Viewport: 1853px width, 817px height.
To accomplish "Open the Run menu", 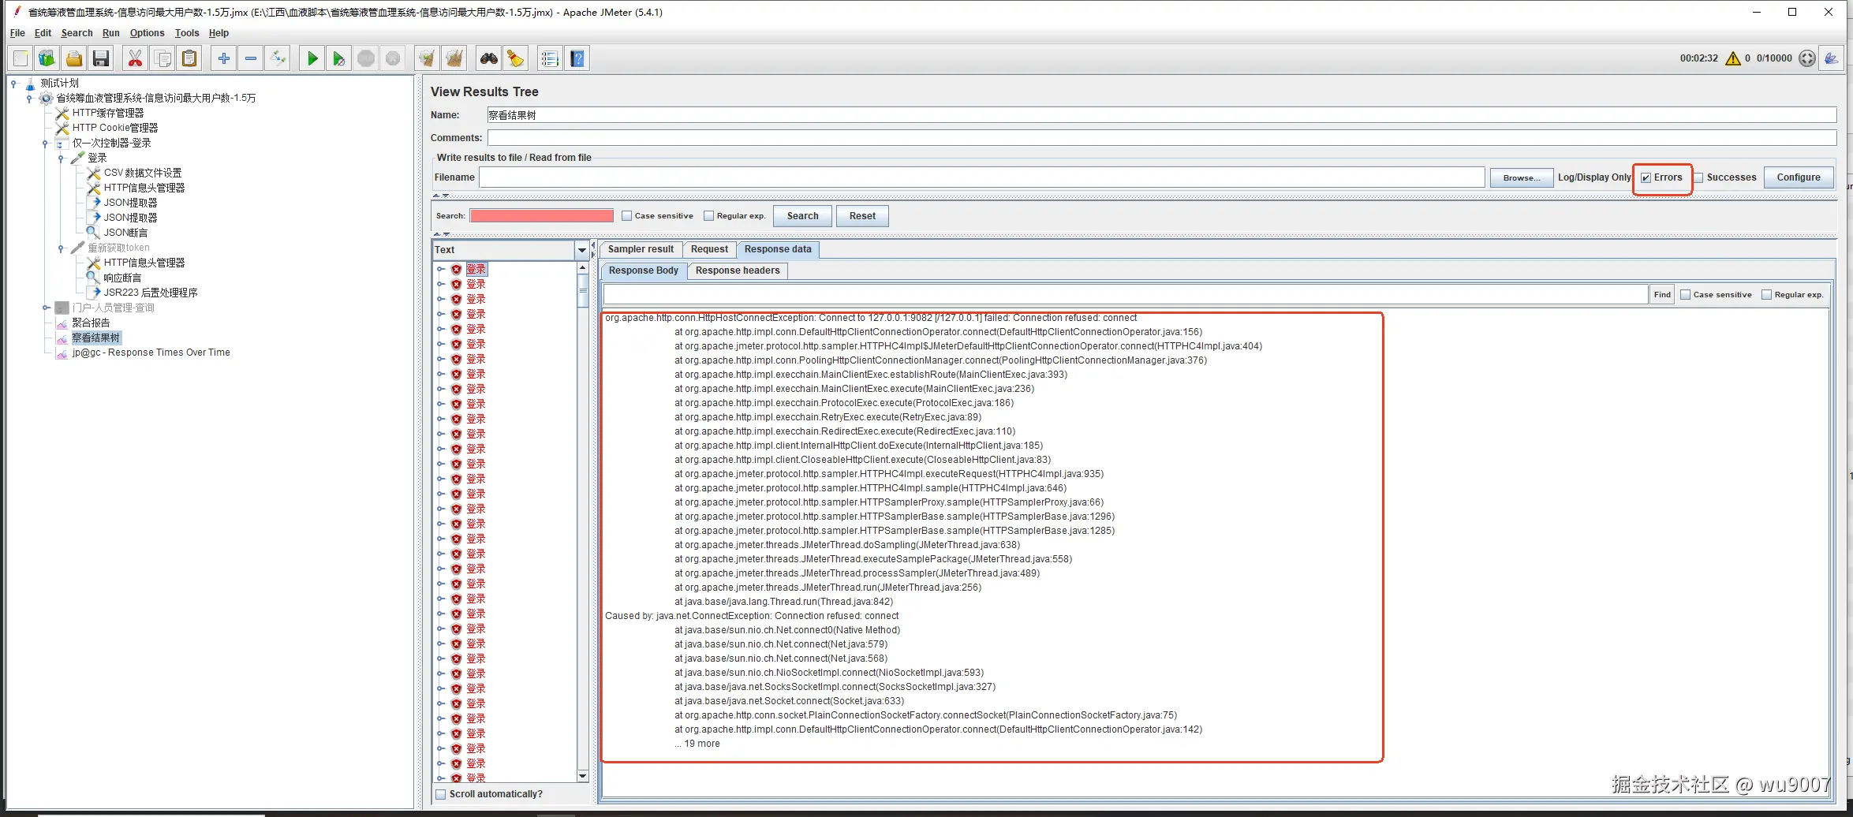I will (x=111, y=33).
